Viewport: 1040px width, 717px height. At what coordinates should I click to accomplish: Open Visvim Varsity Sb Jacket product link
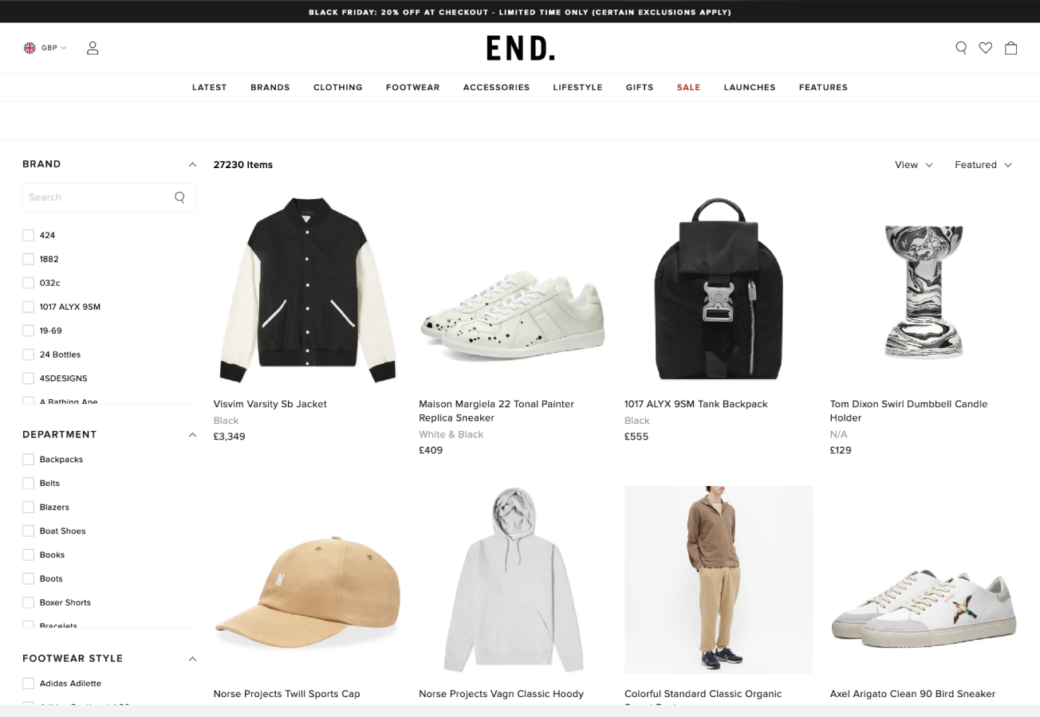pos(270,404)
